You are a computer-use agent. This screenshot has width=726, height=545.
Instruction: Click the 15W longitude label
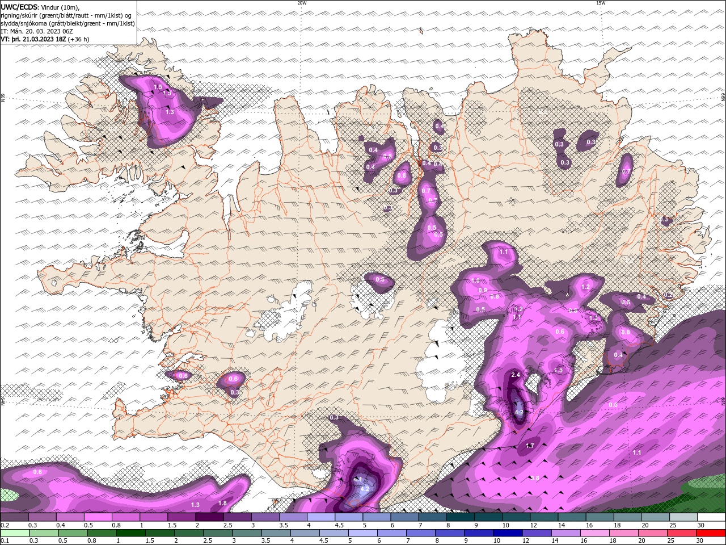(x=601, y=3)
